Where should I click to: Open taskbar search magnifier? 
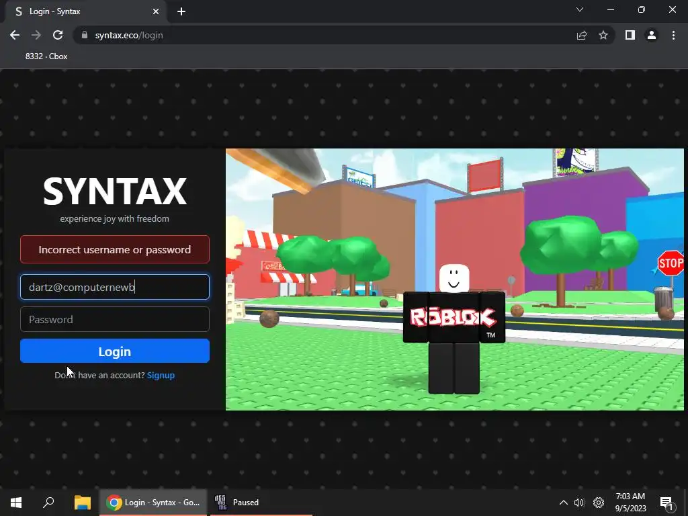click(48, 503)
